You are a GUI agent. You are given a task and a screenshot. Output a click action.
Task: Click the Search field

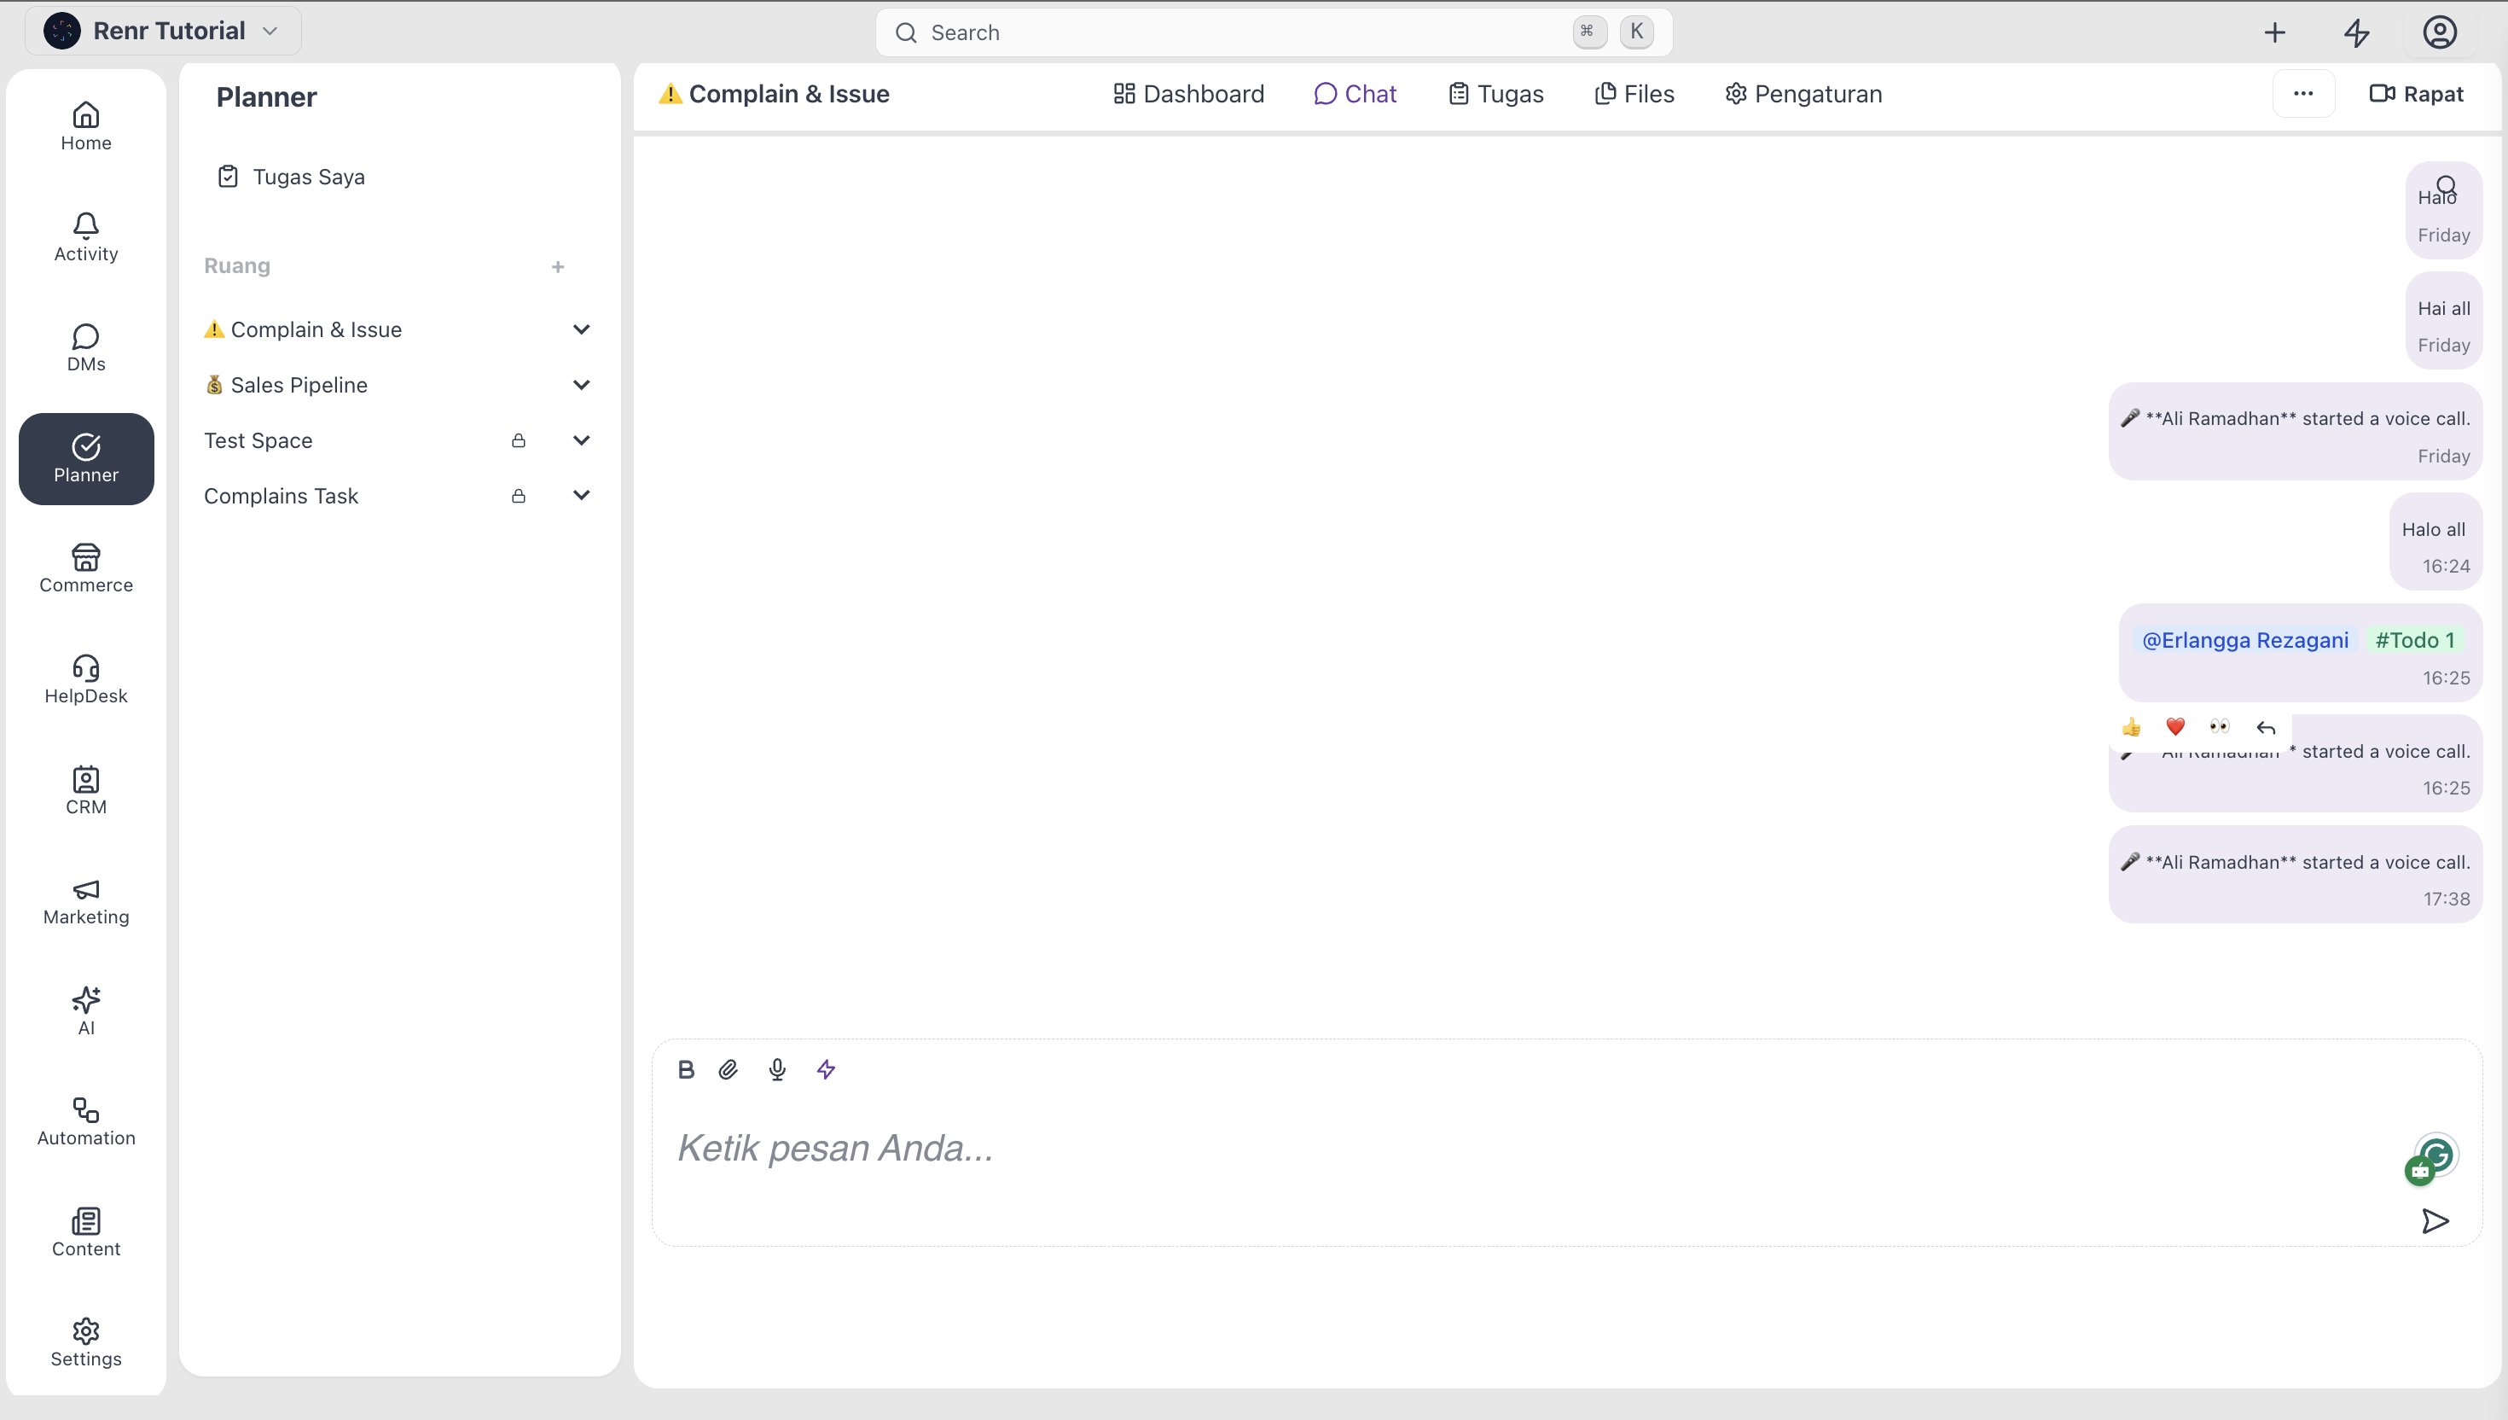(x=1274, y=32)
